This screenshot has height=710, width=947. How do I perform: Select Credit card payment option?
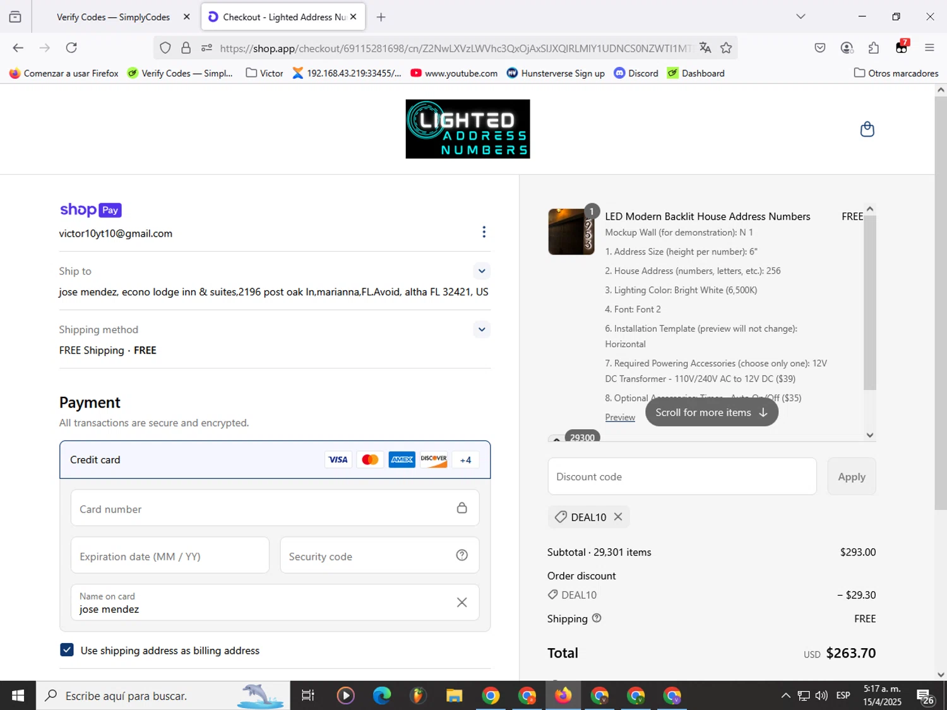275,460
